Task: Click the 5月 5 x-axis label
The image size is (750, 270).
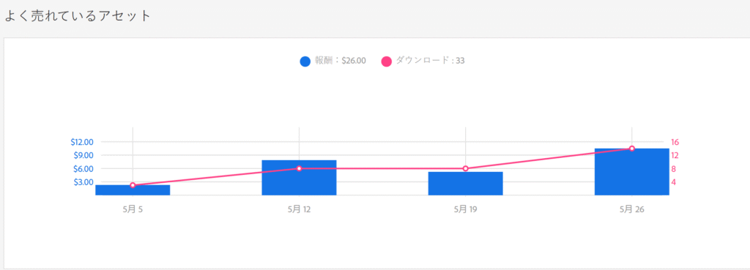Action: [133, 209]
